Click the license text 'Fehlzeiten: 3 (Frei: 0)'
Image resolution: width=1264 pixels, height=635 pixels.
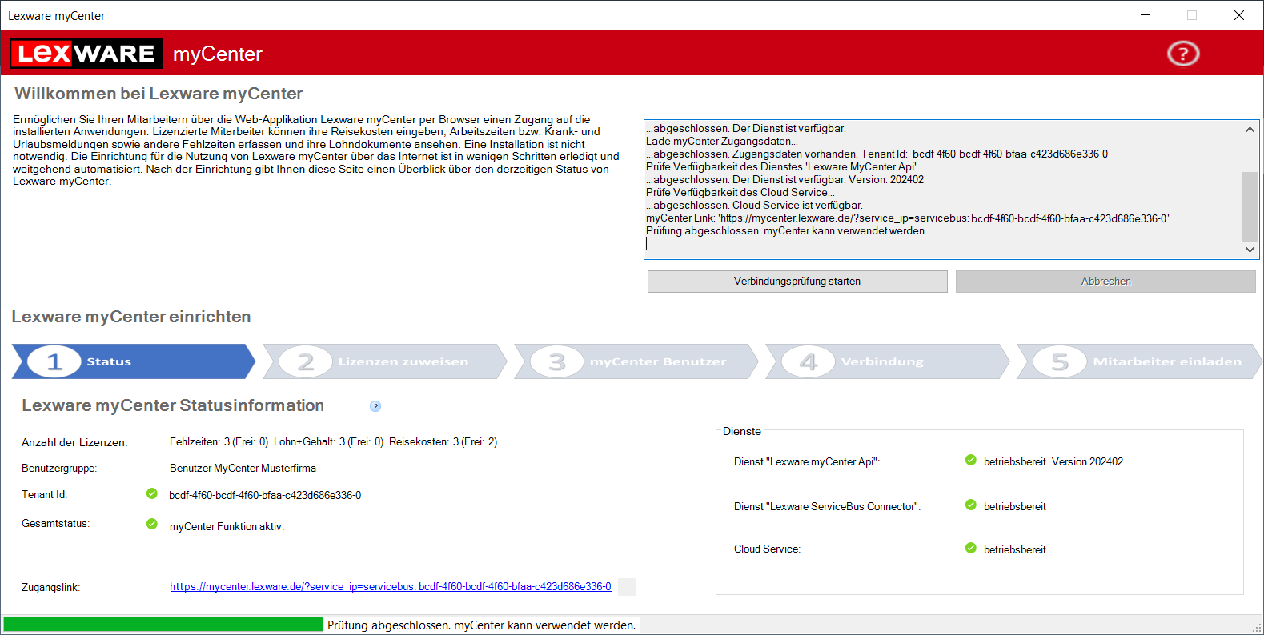click(219, 442)
